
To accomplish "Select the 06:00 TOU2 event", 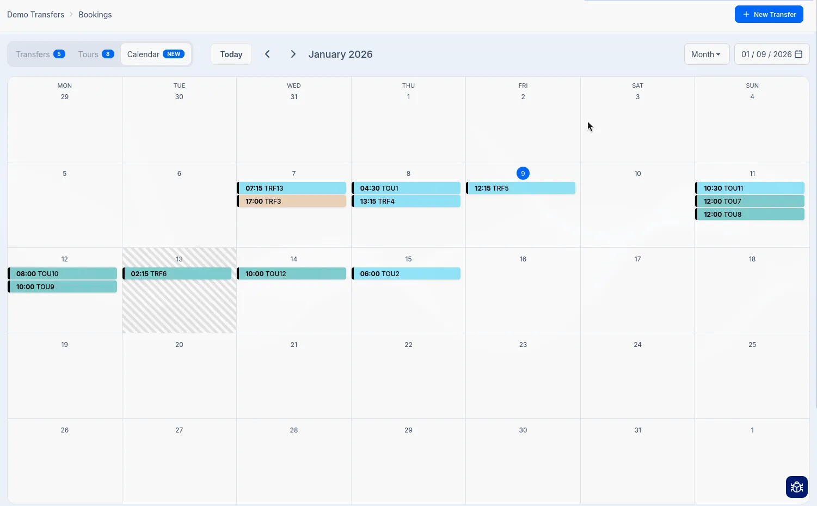I will [407, 273].
